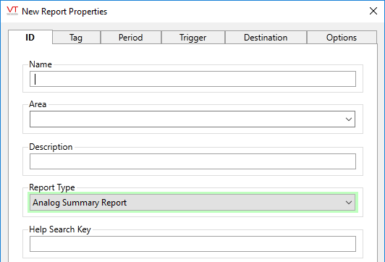Focus the Name text field

[192, 79]
